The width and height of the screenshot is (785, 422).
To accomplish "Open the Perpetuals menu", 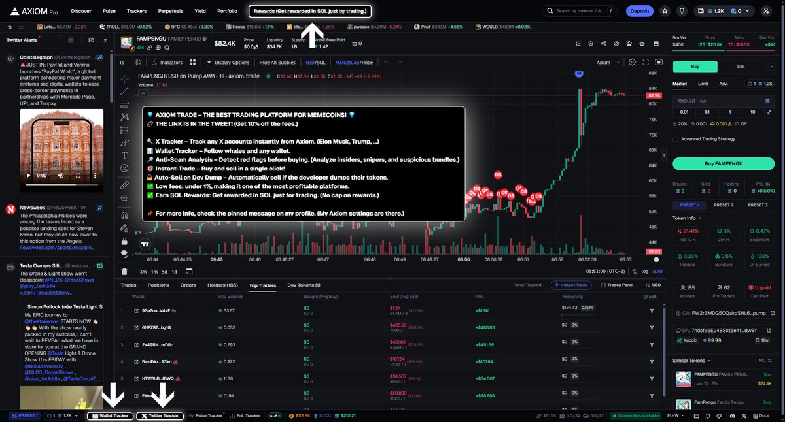I will pos(170,11).
